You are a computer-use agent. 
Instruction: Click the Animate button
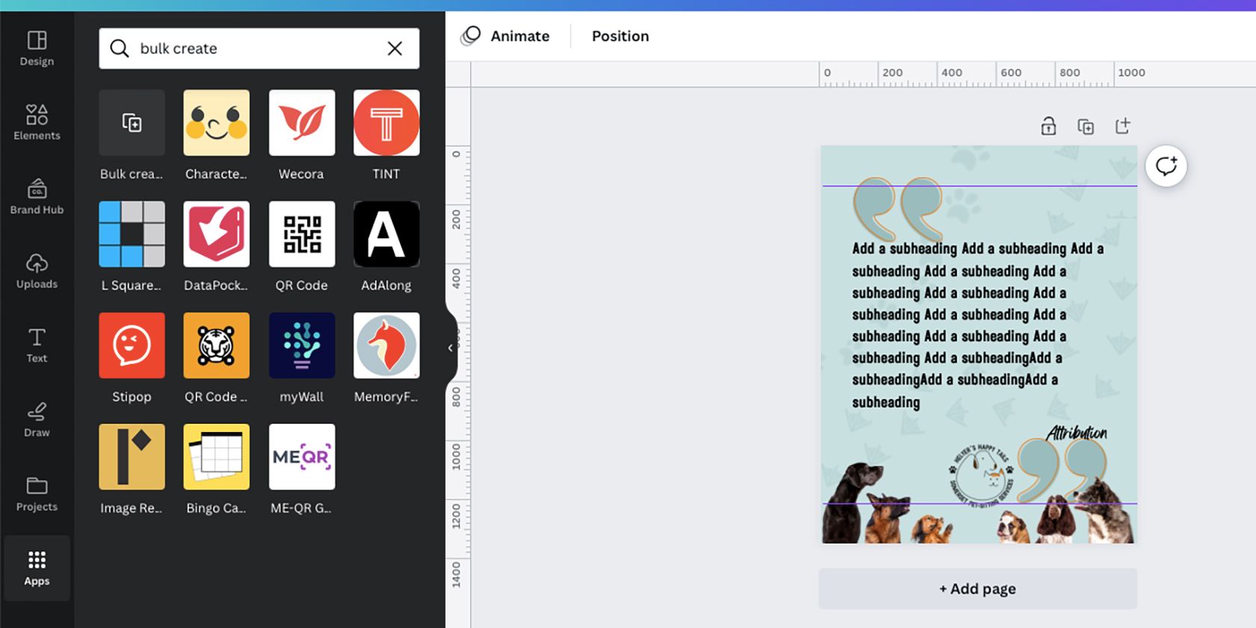tap(506, 36)
